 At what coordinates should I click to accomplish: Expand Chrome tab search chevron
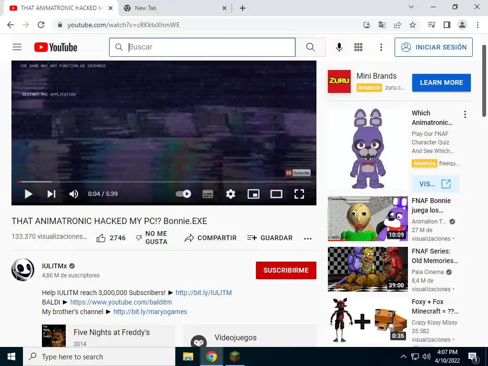pyautogui.click(x=411, y=7)
